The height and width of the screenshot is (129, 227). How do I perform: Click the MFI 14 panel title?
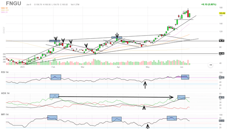click(x=5, y=115)
